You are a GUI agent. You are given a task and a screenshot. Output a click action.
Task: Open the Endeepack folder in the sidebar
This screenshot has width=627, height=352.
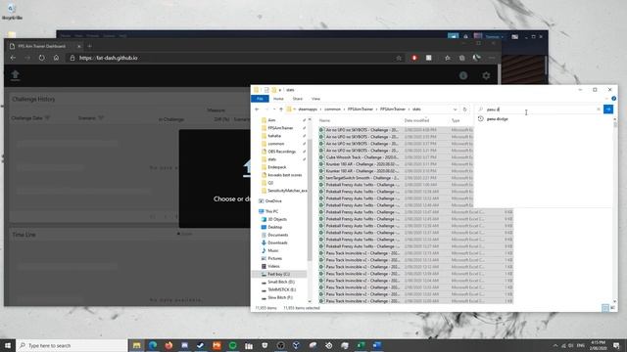[x=276, y=167]
